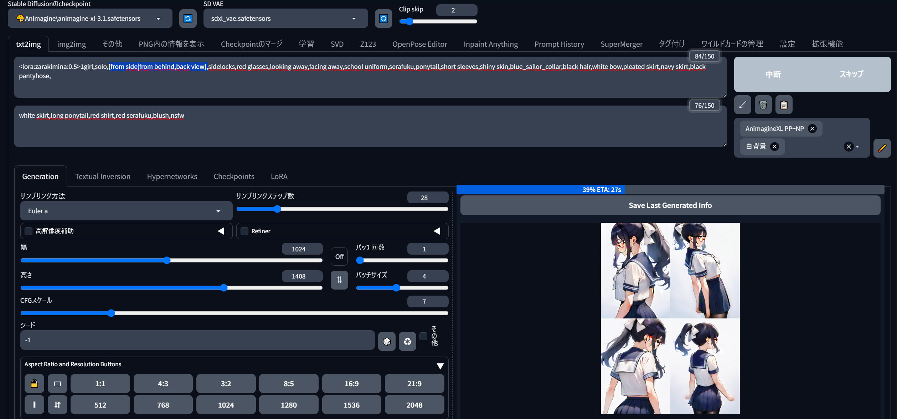Expand the 高解像度補助 section arrow
897x419 pixels.
[221, 231]
